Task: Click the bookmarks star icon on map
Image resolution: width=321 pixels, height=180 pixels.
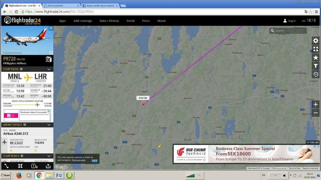Action: (x=315, y=57)
